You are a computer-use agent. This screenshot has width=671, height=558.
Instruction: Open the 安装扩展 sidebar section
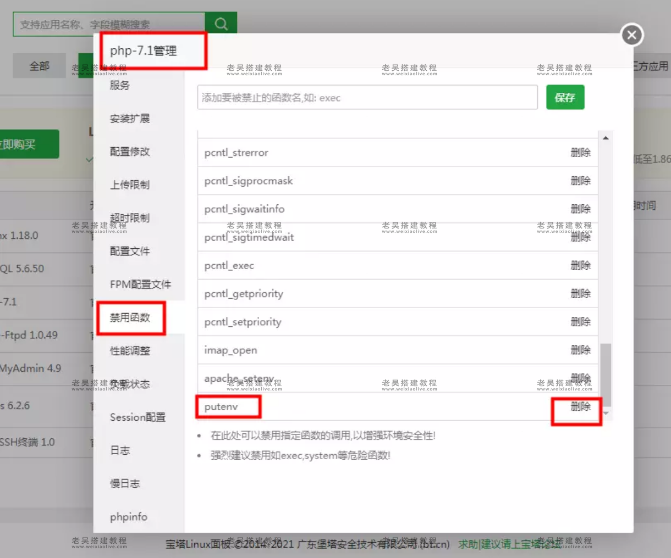pos(129,119)
